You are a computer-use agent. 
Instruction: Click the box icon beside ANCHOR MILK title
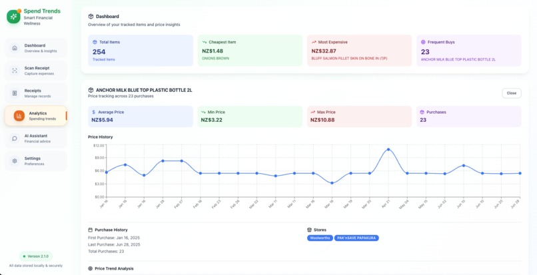pyautogui.click(x=91, y=90)
